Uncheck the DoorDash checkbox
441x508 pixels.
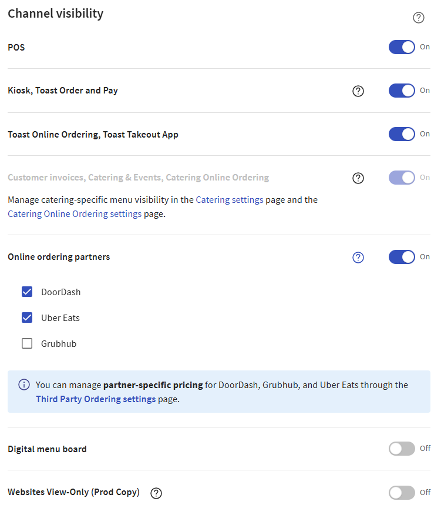click(x=27, y=292)
